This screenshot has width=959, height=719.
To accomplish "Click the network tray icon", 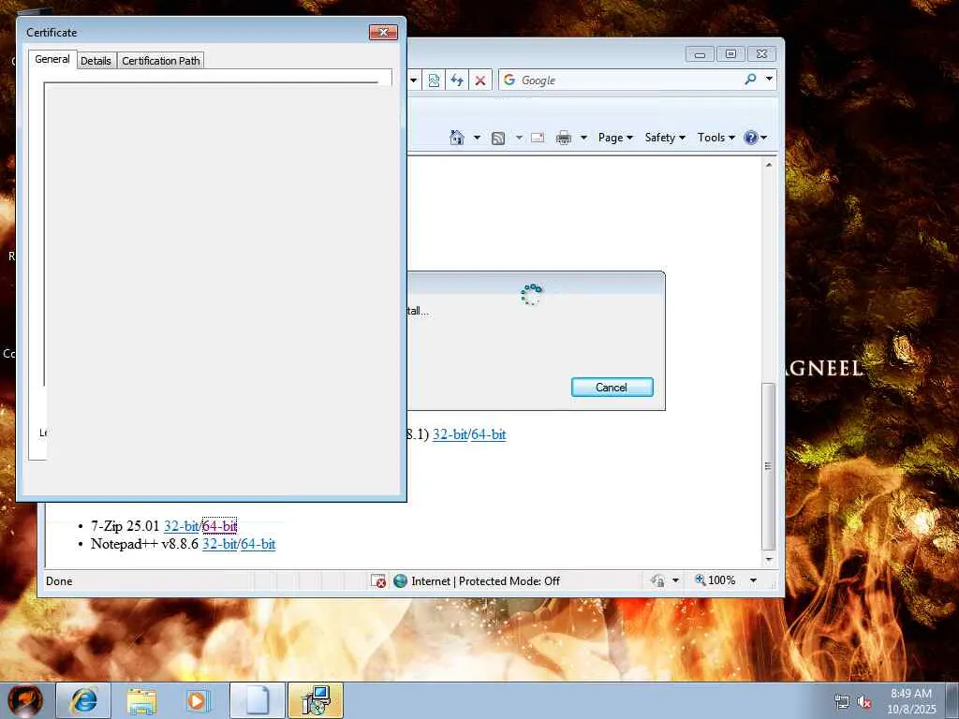I will pos(842,701).
